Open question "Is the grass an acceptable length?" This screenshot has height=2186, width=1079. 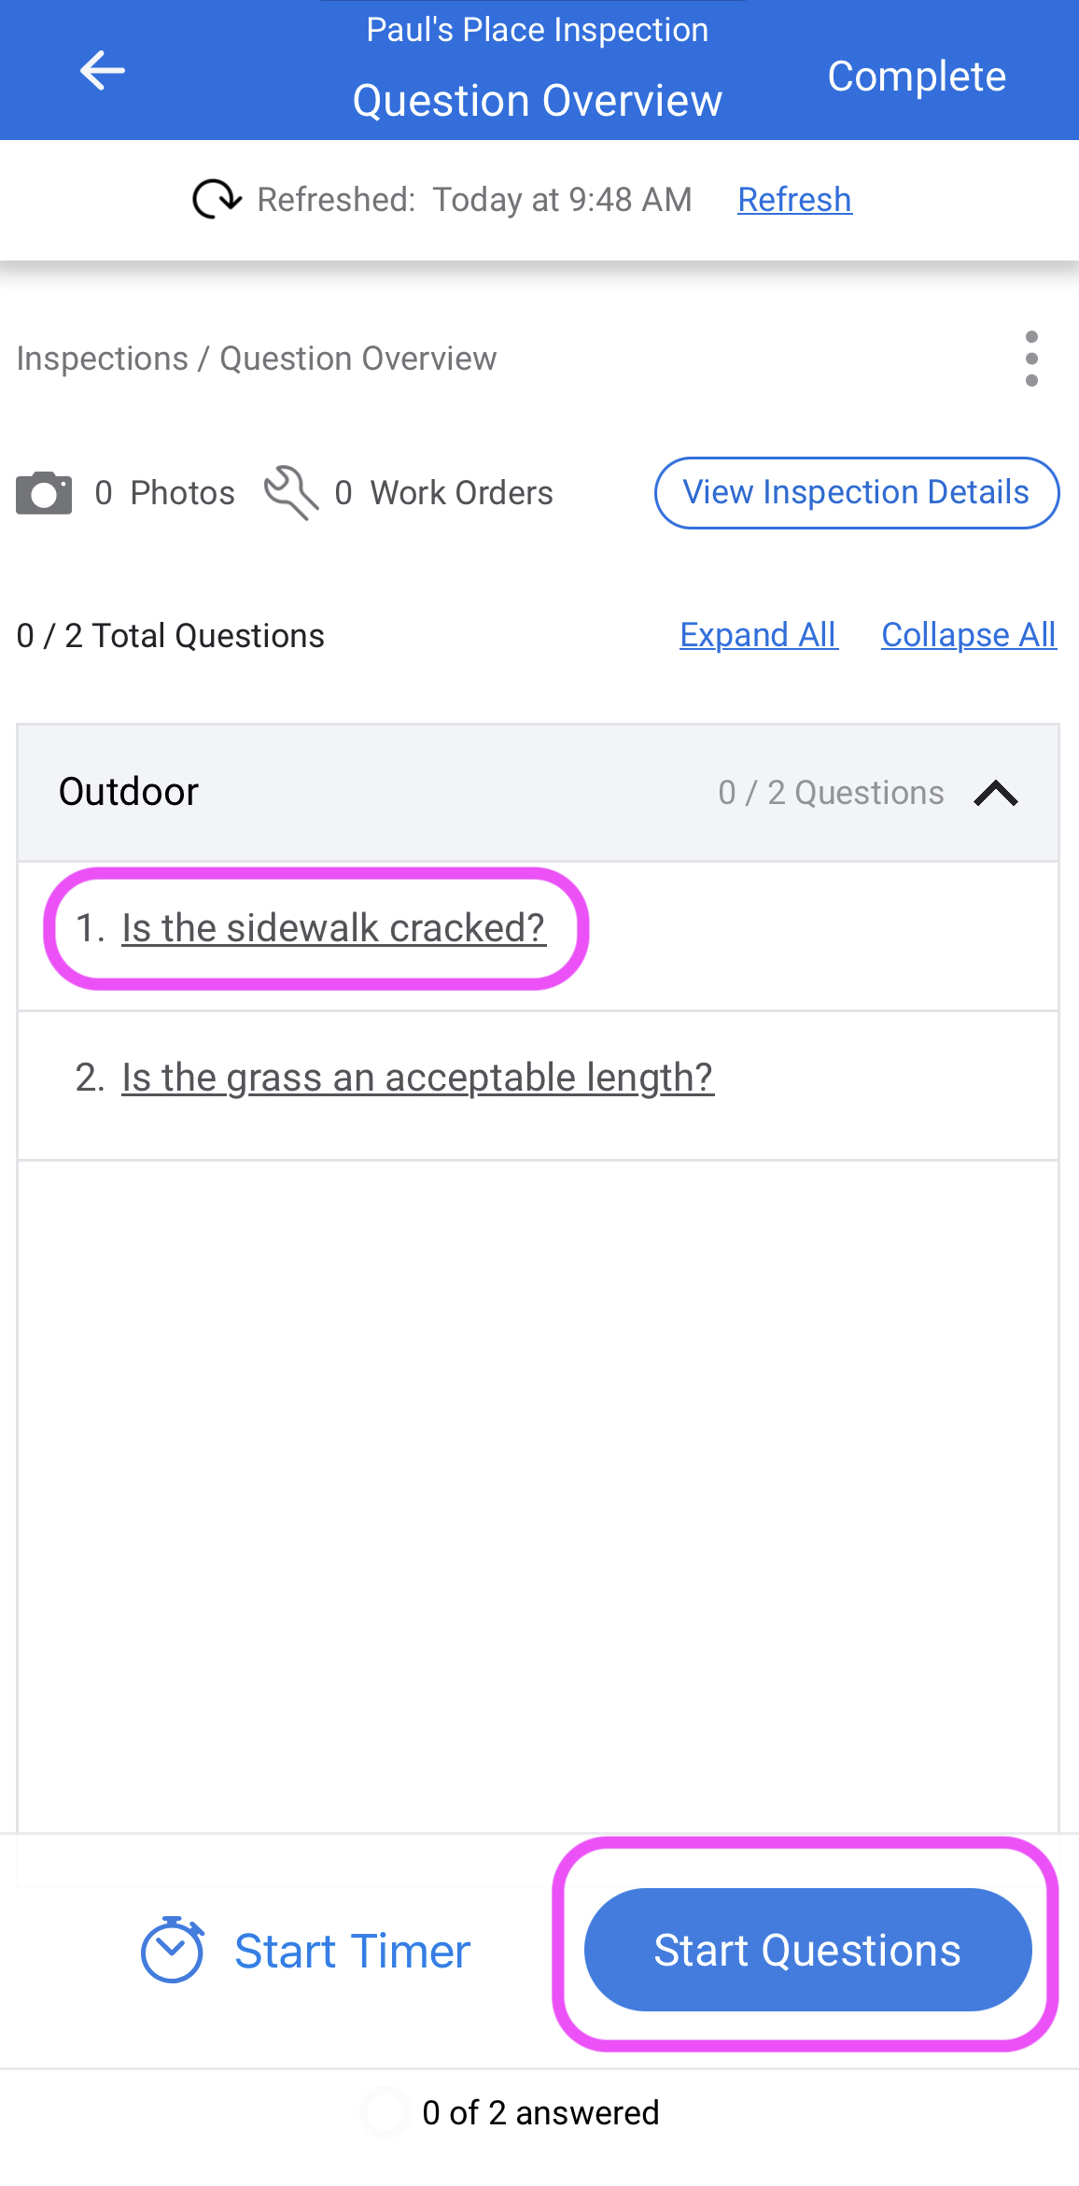(x=417, y=1078)
